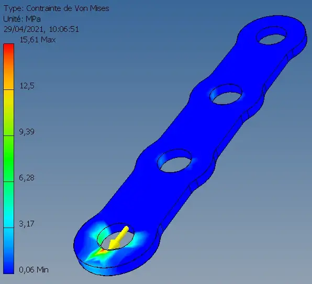Click the 12,5 legend value
This screenshot has width=312, height=284.
coord(27,86)
